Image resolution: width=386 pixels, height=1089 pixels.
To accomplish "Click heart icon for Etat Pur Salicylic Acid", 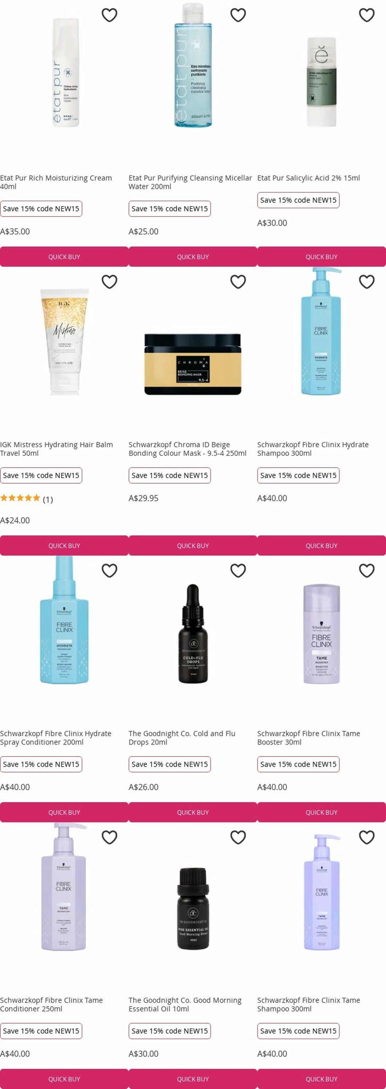I will 366,15.
